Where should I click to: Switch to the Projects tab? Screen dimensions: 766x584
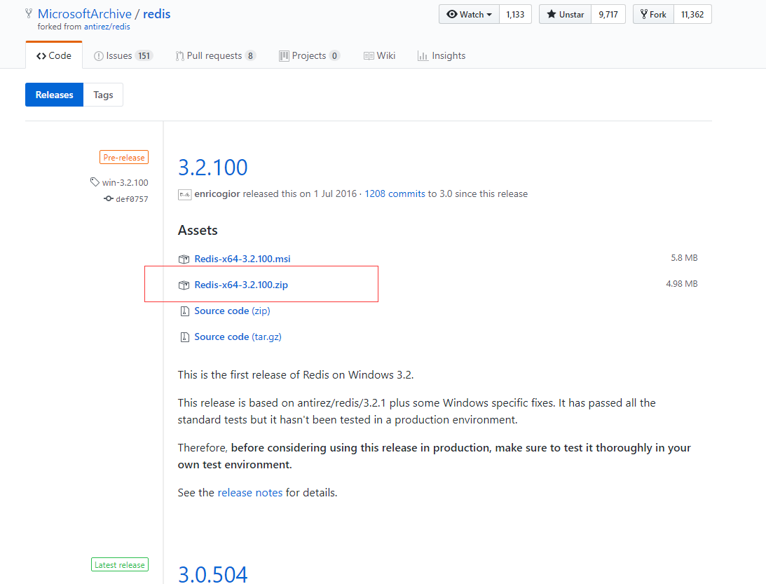(309, 55)
